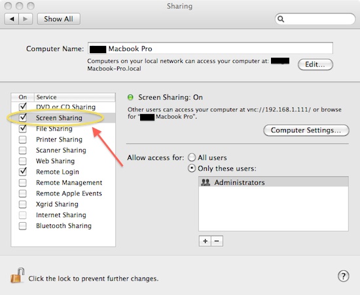The width and height of the screenshot is (360, 295).
Task: Remove a user with the minus button
Action: [x=217, y=241]
